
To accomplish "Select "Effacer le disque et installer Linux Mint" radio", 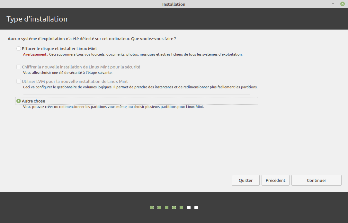I will pos(19,49).
